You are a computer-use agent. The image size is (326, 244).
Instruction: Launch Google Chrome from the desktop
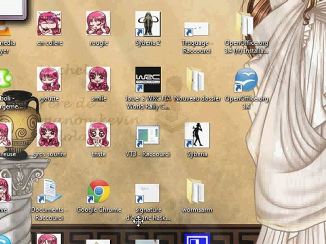[98, 191]
